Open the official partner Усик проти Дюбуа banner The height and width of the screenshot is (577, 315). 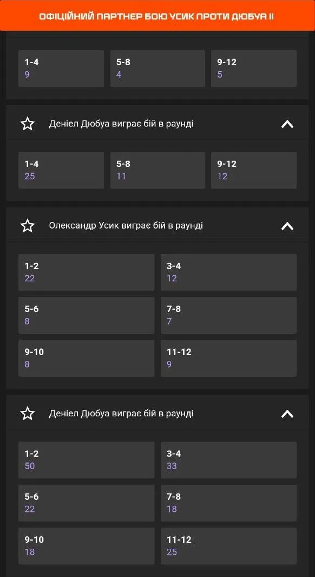(x=157, y=16)
